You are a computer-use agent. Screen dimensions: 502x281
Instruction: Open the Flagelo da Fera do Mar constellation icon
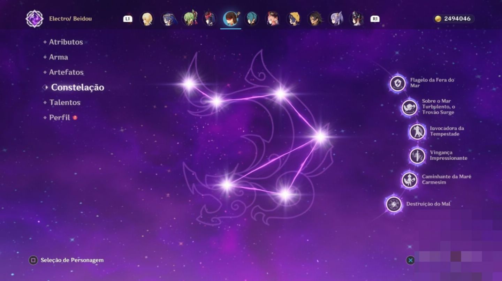pos(398,83)
